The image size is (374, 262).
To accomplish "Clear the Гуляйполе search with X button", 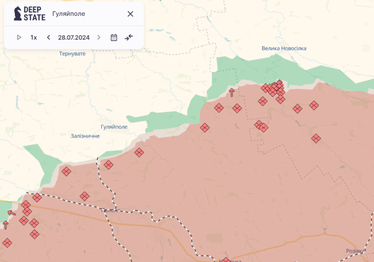I will pos(130,14).
